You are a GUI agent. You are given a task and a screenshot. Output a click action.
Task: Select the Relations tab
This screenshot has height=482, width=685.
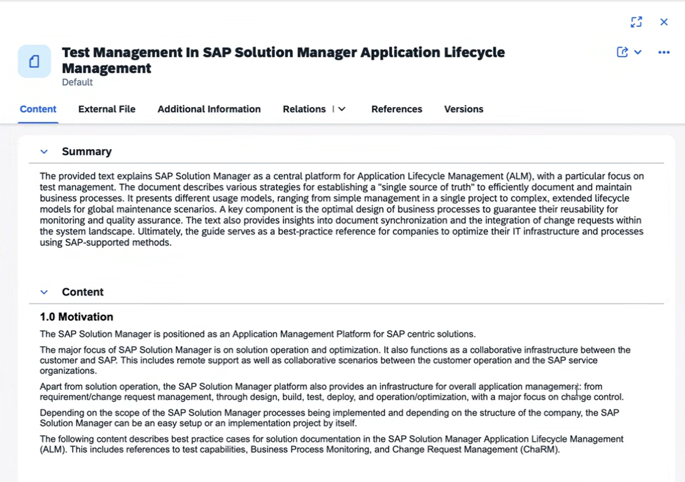pyautogui.click(x=304, y=109)
